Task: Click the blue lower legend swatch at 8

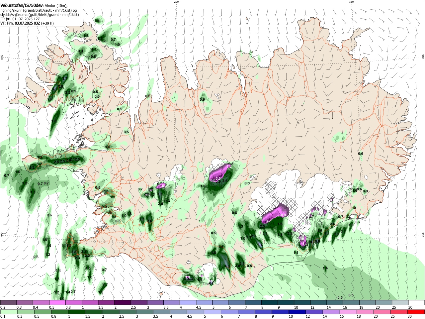Action: 263,312
